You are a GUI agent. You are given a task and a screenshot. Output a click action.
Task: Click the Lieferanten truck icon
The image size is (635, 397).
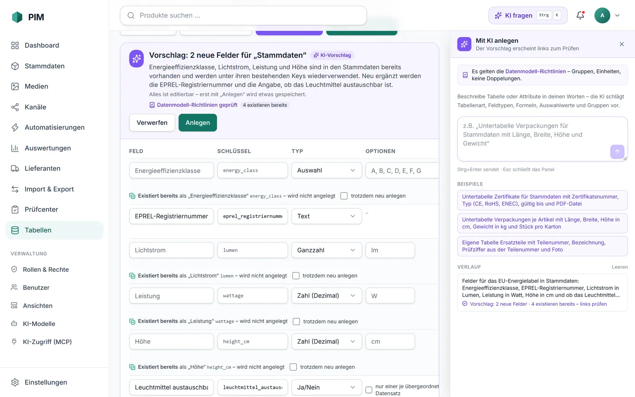pyautogui.click(x=15, y=169)
